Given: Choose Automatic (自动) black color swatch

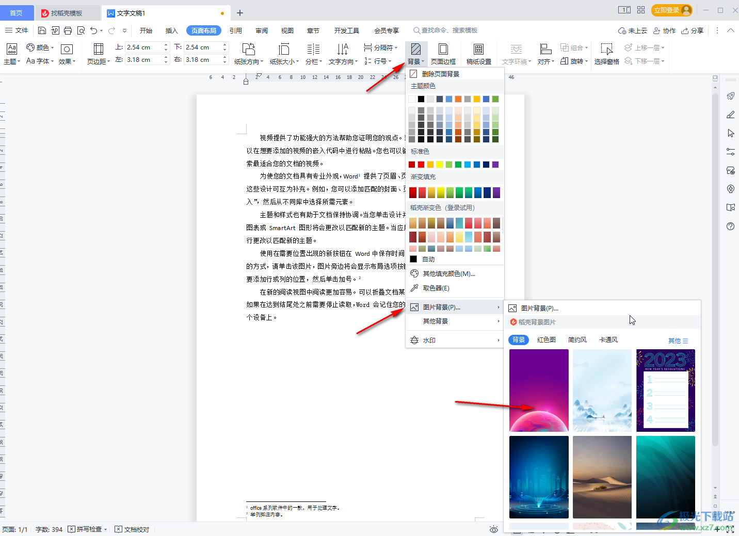Looking at the screenshot, I should tap(413, 259).
